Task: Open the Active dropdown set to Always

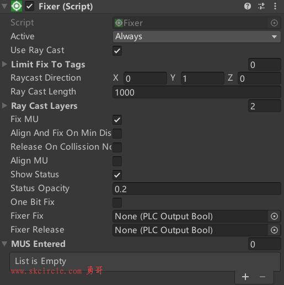Action: tap(197, 36)
